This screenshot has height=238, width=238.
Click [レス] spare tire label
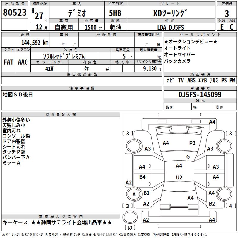(x=130, y=227)
